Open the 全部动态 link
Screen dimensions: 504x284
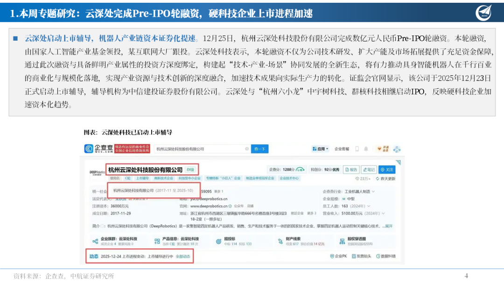click(183, 256)
